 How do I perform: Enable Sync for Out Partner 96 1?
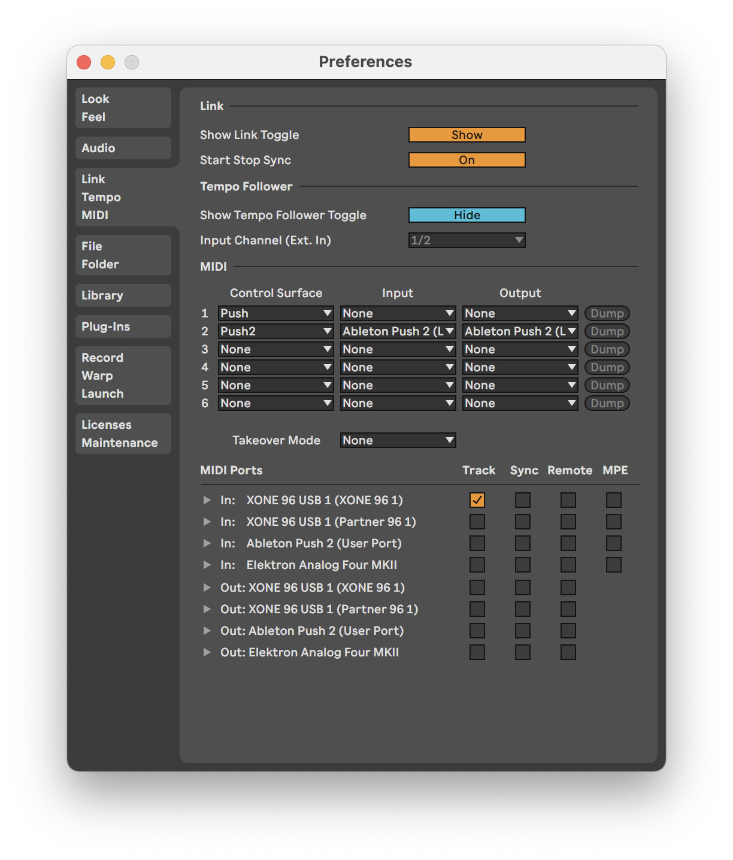click(x=523, y=609)
